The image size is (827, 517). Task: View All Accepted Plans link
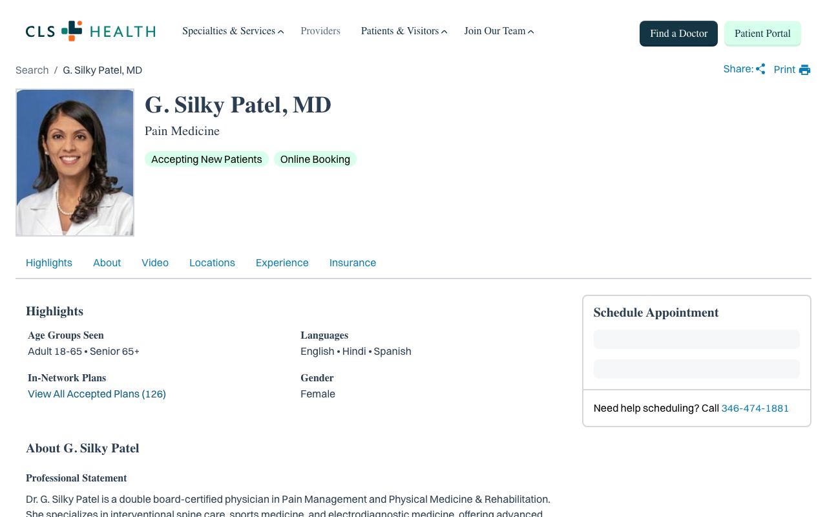(96, 394)
